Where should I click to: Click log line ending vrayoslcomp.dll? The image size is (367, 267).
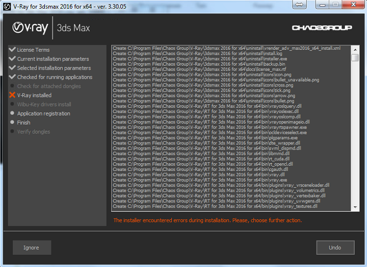coord(206,116)
